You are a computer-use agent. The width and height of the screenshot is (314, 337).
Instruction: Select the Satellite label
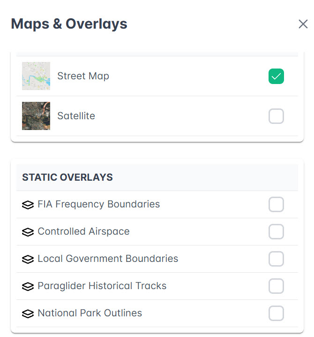(x=76, y=116)
